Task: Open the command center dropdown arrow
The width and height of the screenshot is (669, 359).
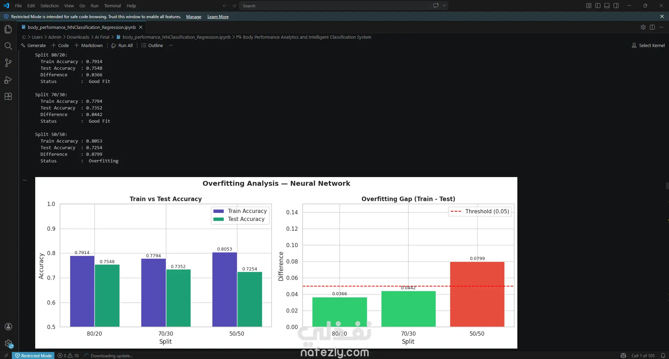Action: point(444,6)
